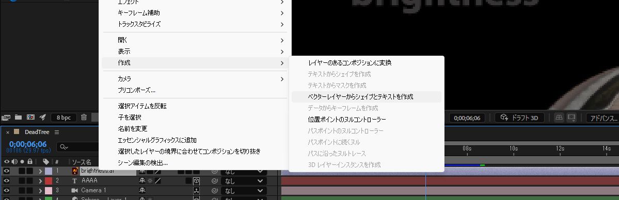Open the Interpret Footage icon in Project panel
Image resolution: width=619 pixels, height=200 pixels.
pos(6,117)
